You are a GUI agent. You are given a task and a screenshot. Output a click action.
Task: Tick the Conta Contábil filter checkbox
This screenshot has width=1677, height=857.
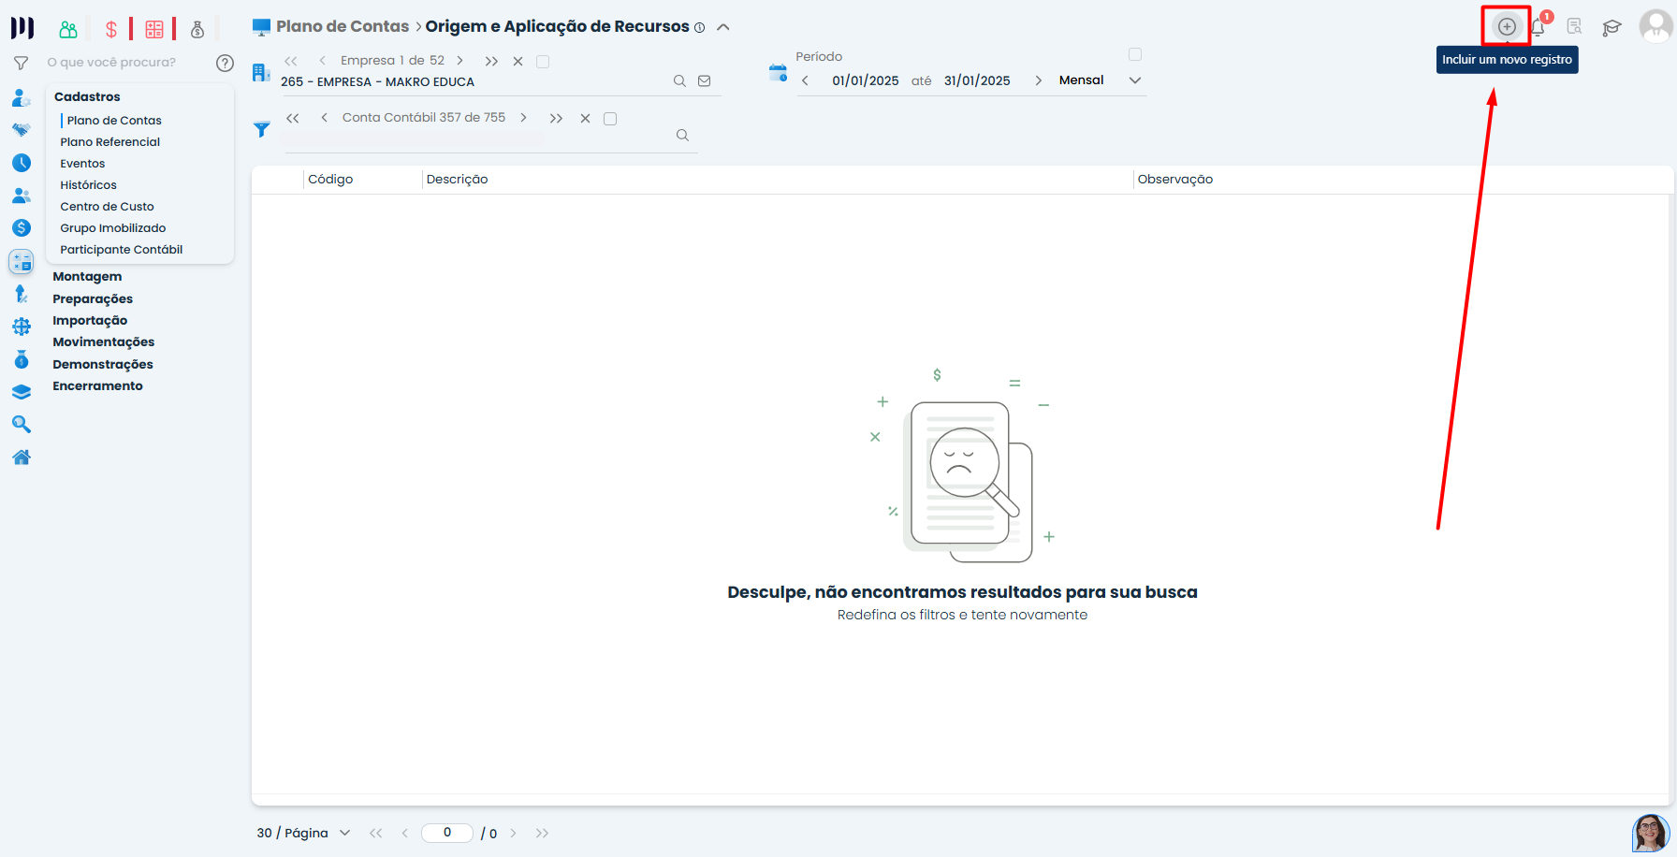(610, 119)
